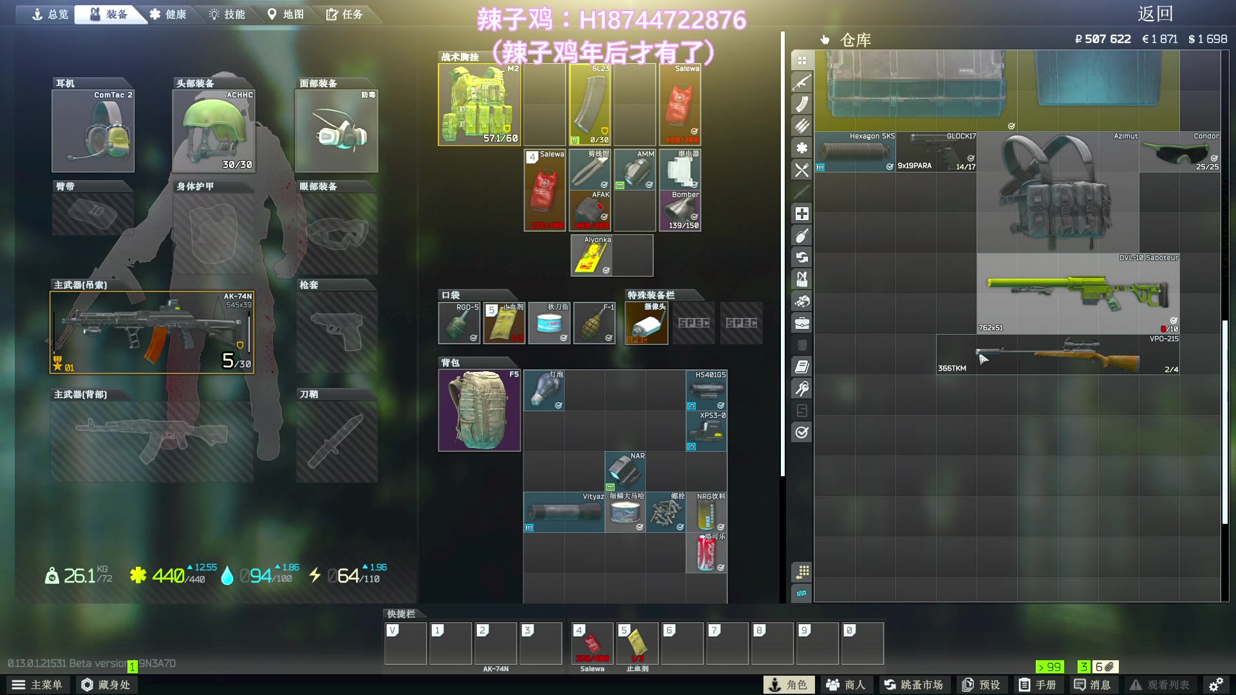The width and height of the screenshot is (1236, 695).
Task: Open the 商人 traders screen
Action: 846,685
